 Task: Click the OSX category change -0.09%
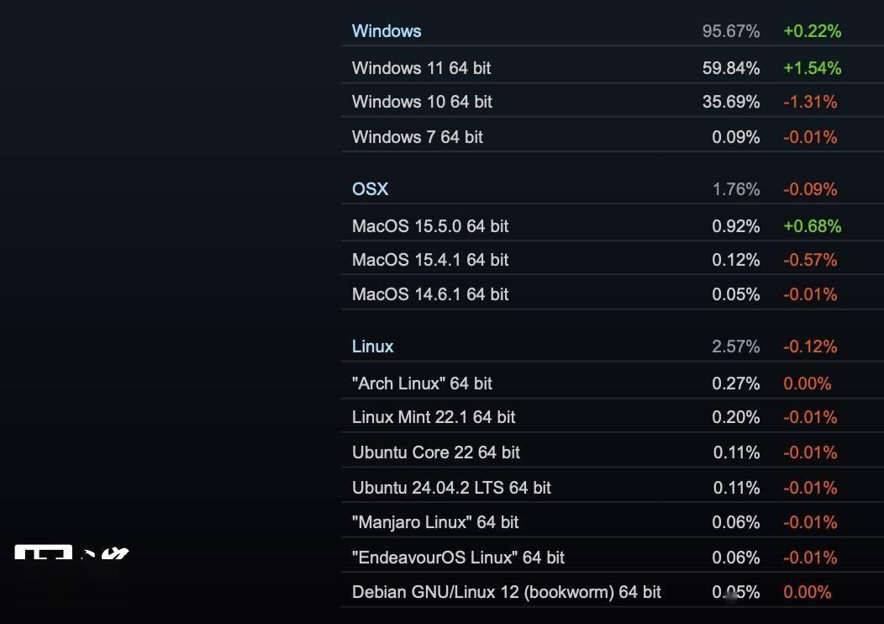click(810, 189)
